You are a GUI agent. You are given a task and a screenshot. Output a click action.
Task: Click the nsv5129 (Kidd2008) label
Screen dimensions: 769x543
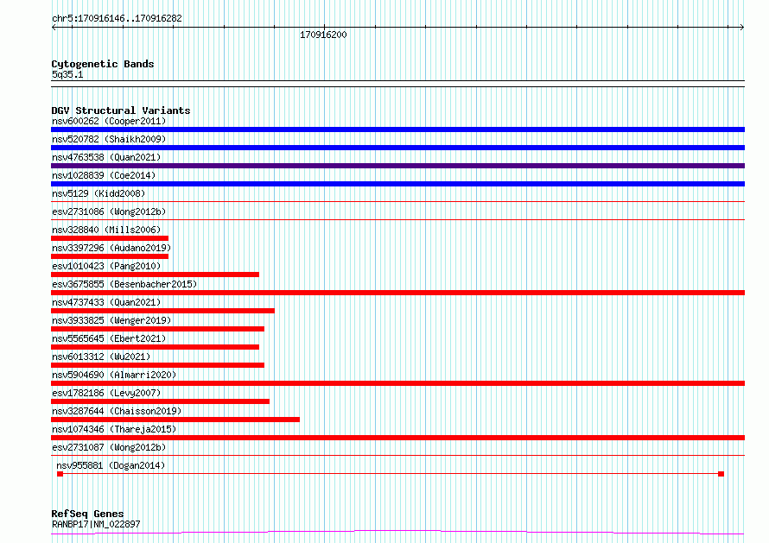tap(99, 193)
